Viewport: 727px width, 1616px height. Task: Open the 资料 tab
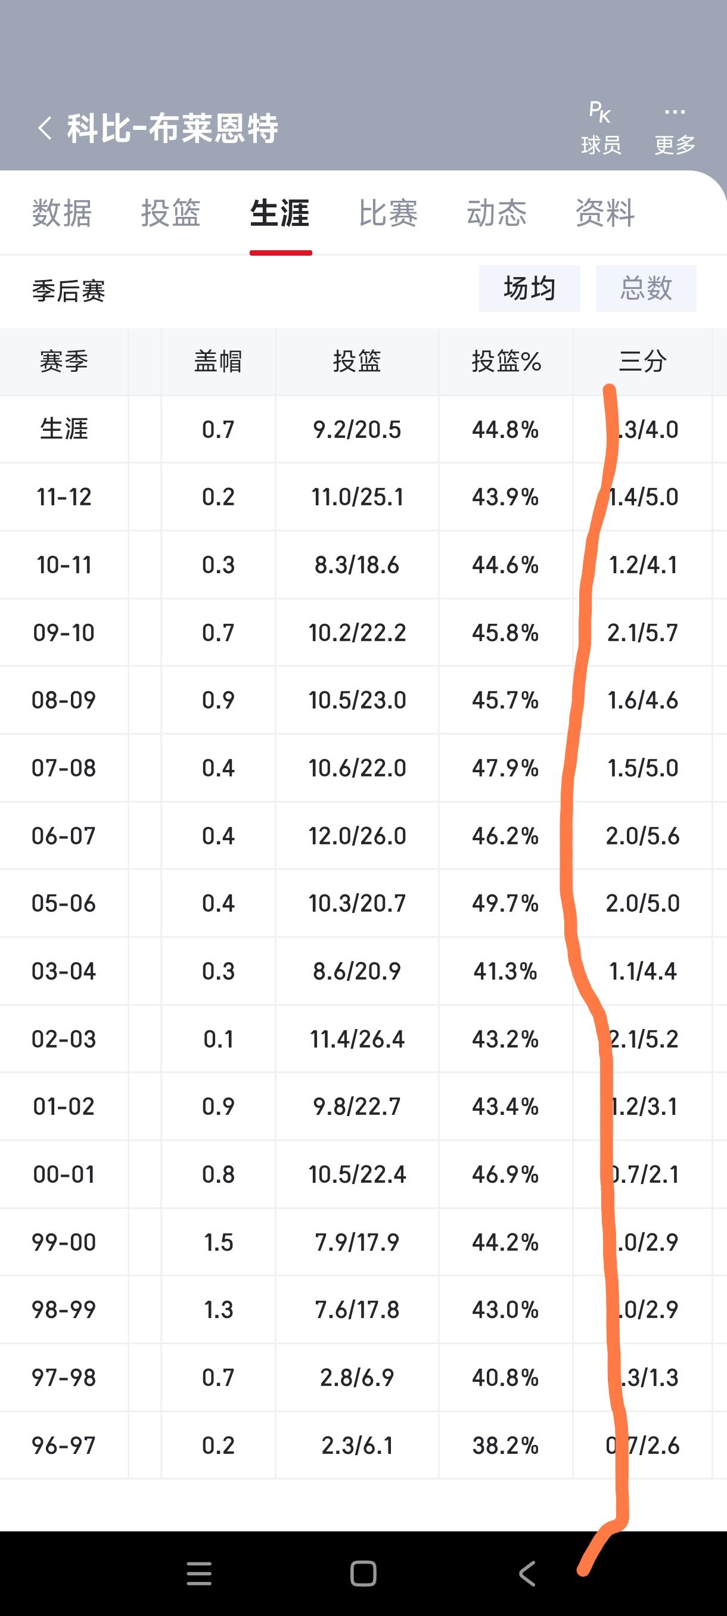pyautogui.click(x=605, y=213)
